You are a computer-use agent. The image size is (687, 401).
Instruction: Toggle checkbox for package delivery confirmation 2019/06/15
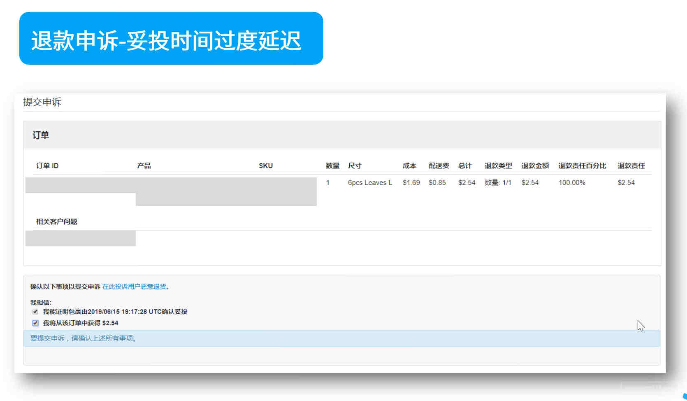pos(35,312)
